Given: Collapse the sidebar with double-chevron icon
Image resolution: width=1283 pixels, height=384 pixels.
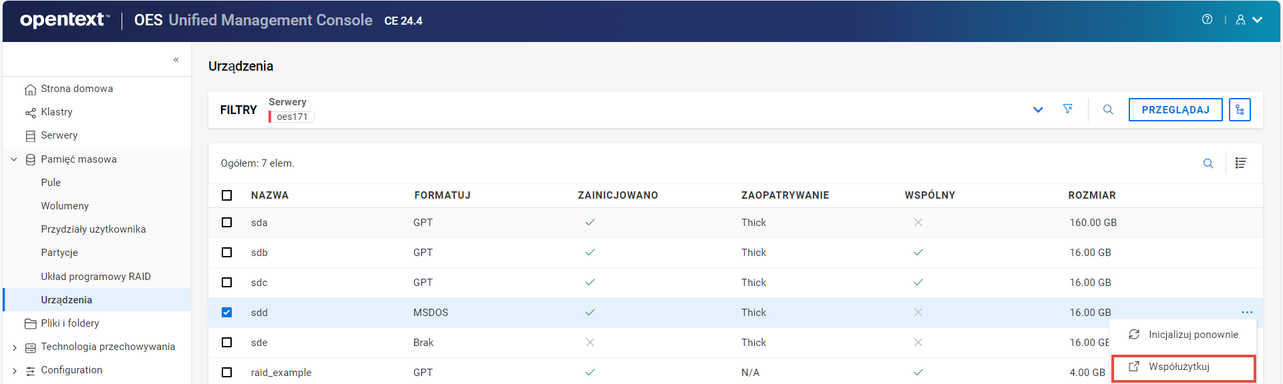Looking at the screenshot, I should click(x=176, y=60).
